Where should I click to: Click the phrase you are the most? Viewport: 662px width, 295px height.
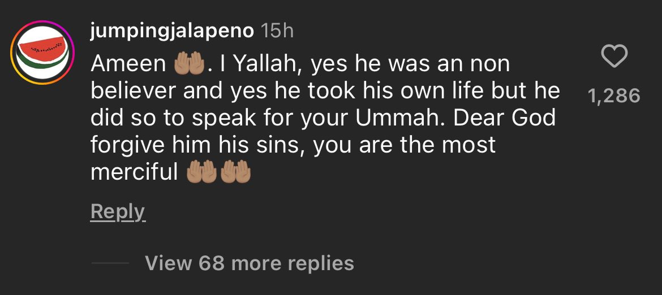pyautogui.click(x=404, y=145)
